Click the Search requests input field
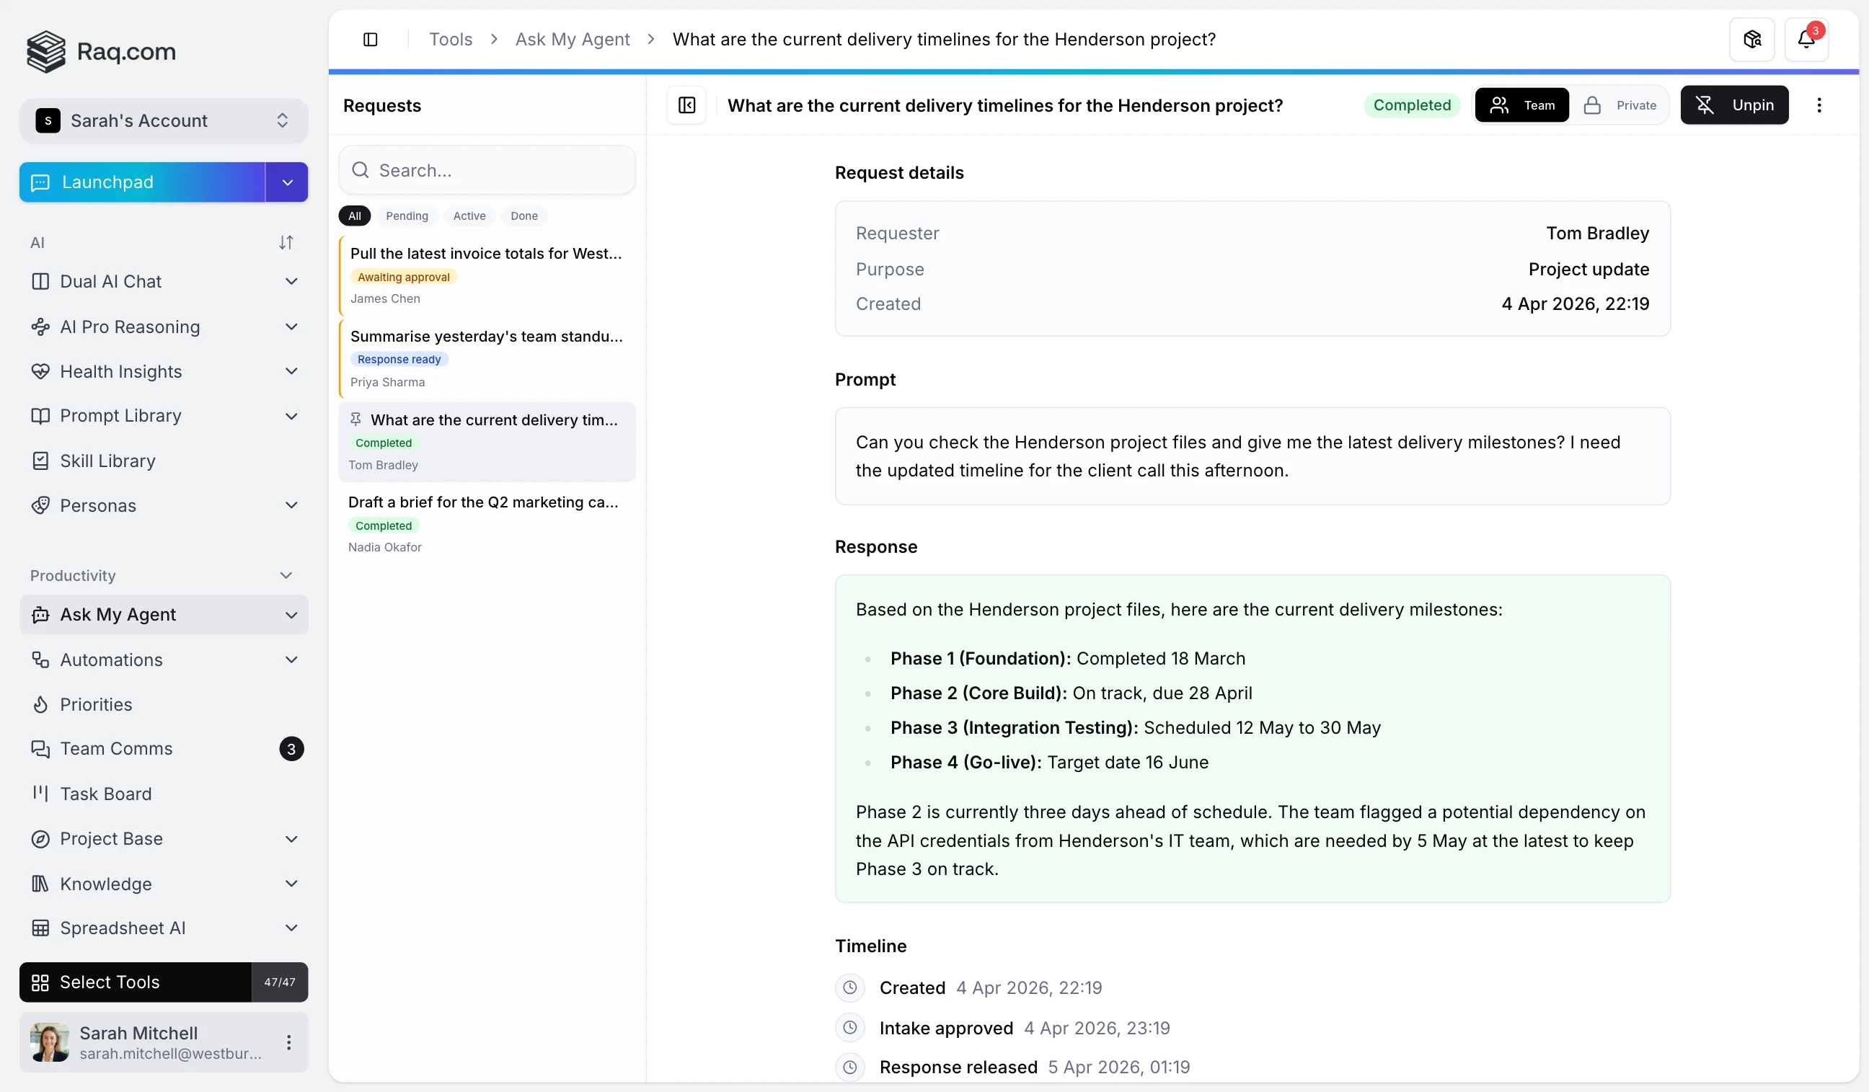This screenshot has height=1092, width=1869. click(x=487, y=170)
